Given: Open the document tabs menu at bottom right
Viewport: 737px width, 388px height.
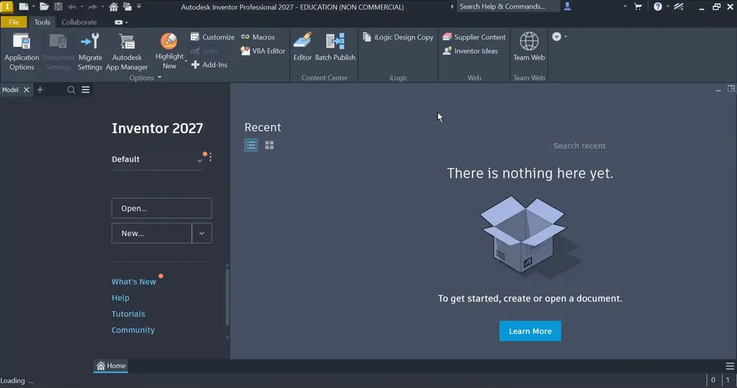Looking at the screenshot, I should [730, 366].
